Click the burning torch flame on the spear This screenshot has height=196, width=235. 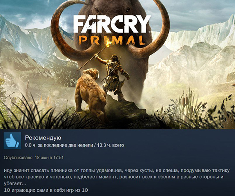coord(108,44)
